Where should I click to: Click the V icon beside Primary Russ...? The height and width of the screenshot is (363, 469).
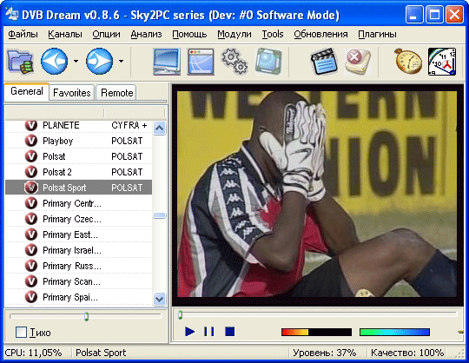pos(31,266)
